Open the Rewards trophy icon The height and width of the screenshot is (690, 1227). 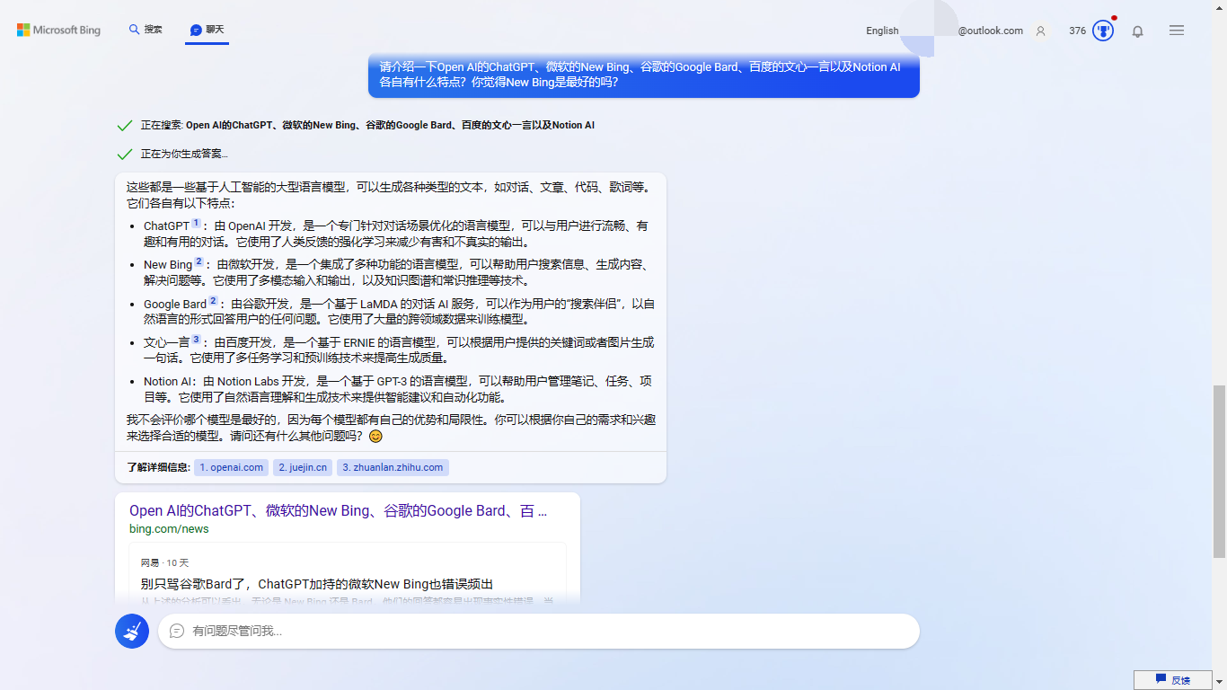point(1103,31)
